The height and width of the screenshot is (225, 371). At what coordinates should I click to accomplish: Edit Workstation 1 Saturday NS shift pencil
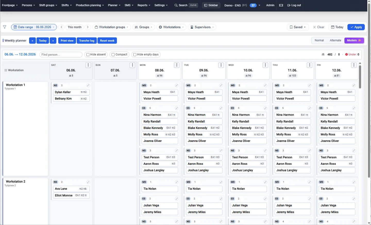(88, 85)
